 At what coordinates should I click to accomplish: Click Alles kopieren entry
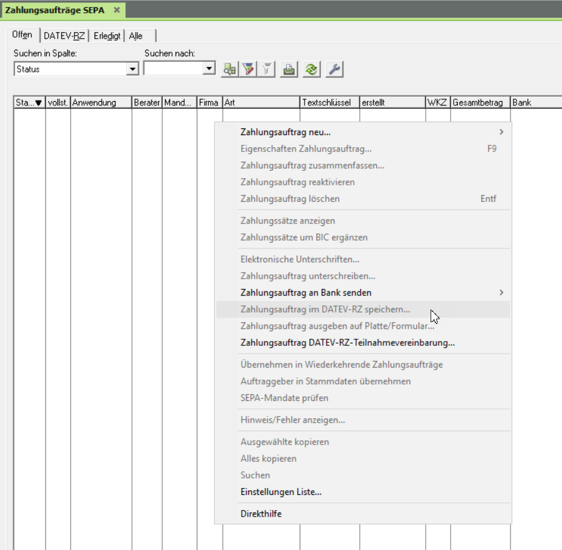(x=363, y=458)
